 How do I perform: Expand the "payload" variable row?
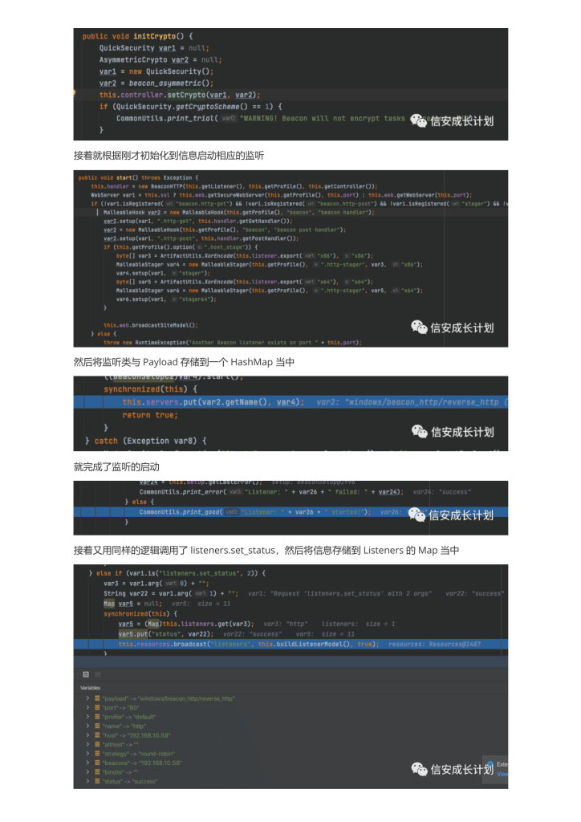point(87,698)
